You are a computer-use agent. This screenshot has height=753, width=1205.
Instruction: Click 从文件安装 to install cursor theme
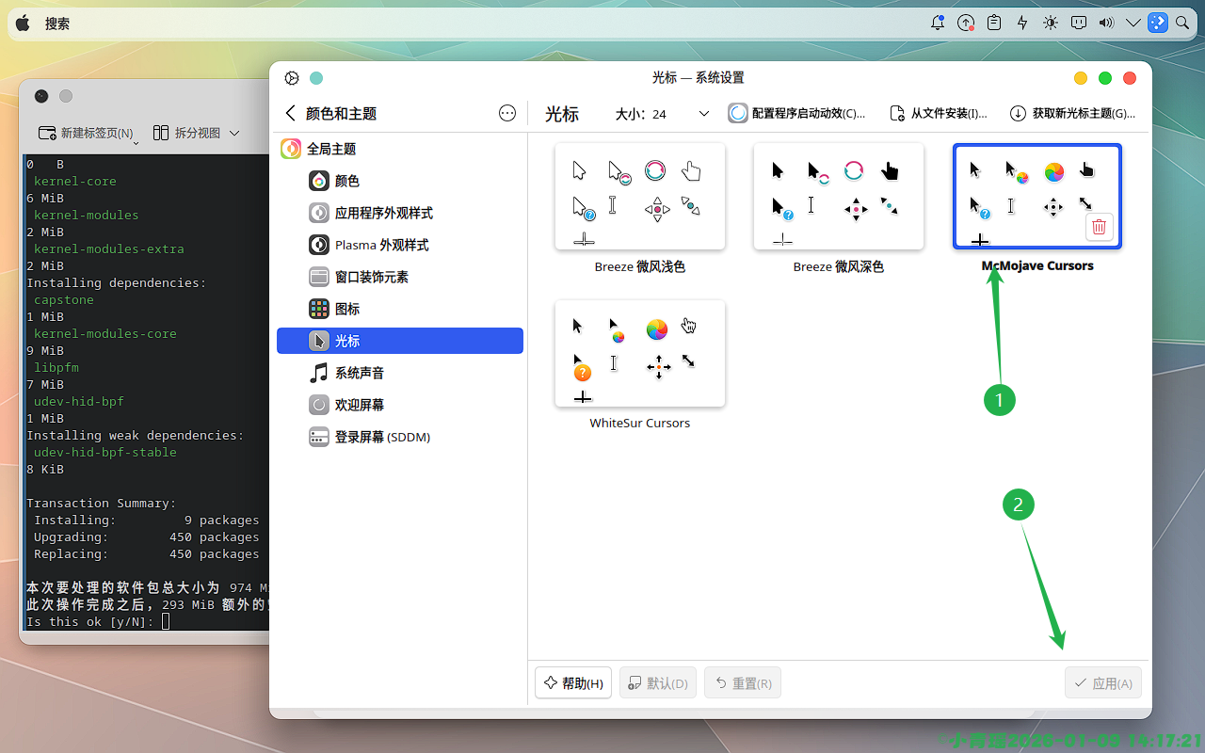pos(939,114)
